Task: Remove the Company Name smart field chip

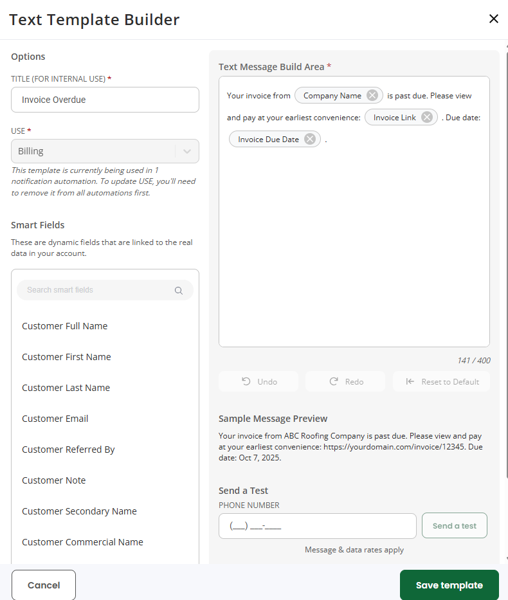Action: coord(372,95)
